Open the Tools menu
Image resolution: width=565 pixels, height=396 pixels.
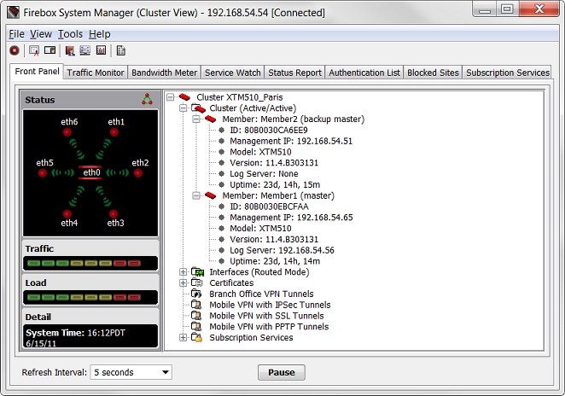pos(70,34)
